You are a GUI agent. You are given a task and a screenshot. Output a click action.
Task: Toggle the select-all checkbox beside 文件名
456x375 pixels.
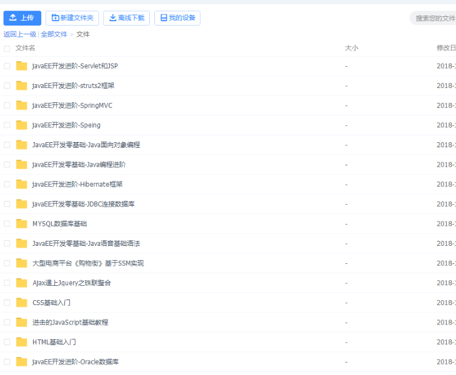click(7, 49)
